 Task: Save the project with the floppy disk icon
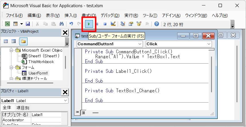[x=28, y=24]
